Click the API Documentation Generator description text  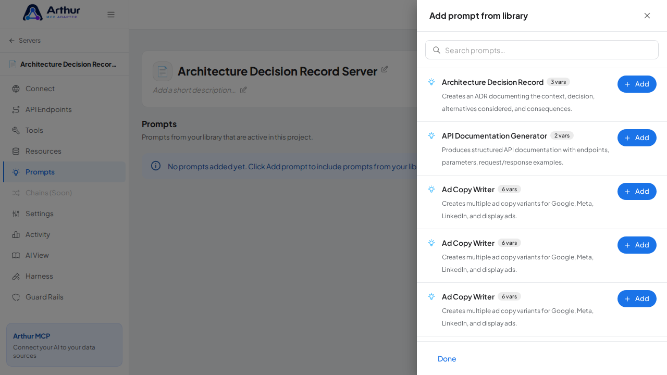525,156
